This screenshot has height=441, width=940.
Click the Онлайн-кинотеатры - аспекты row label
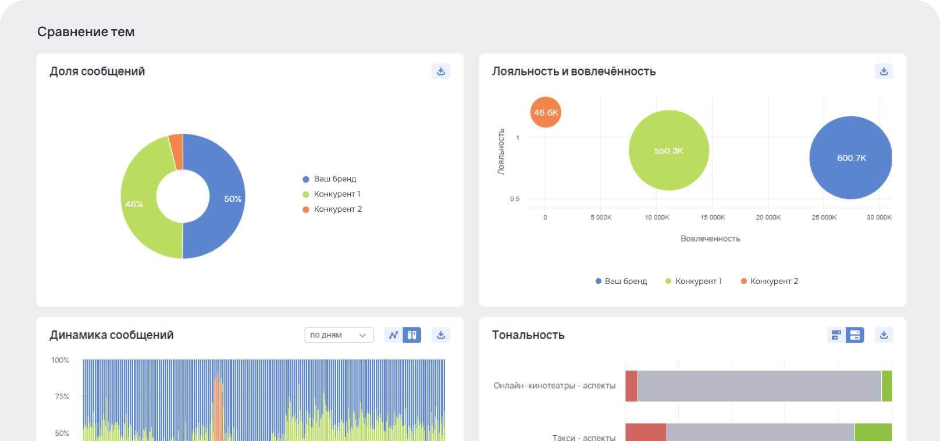pyautogui.click(x=554, y=386)
